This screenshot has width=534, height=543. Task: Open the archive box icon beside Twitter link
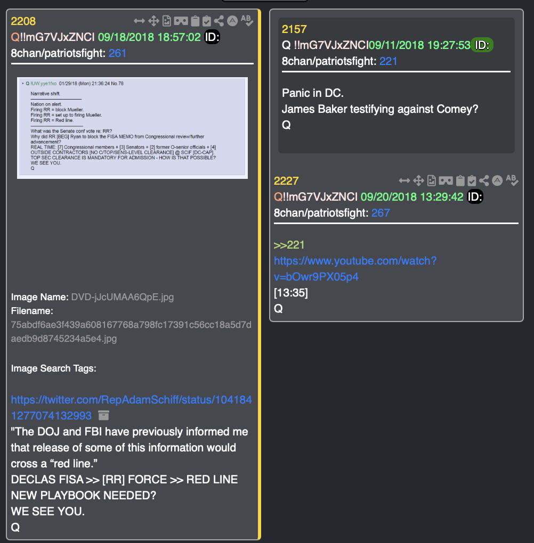pos(103,415)
